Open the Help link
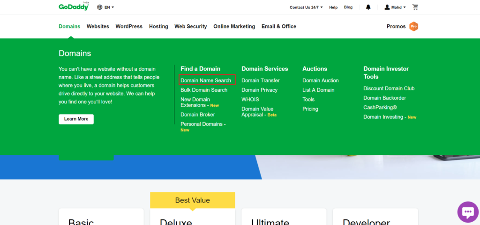The image size is (480, 225). point(333,7)
